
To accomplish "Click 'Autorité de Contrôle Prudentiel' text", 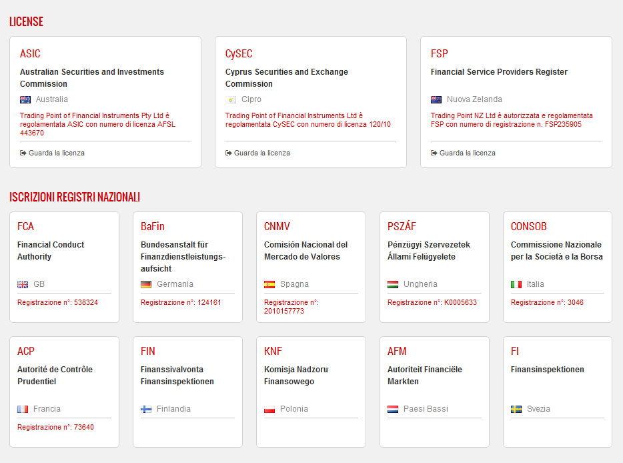I will (x=55, y=376).
